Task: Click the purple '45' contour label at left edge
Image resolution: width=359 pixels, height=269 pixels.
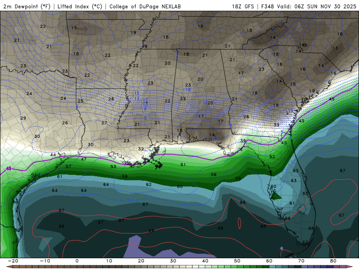Action: tap(9, 169)
